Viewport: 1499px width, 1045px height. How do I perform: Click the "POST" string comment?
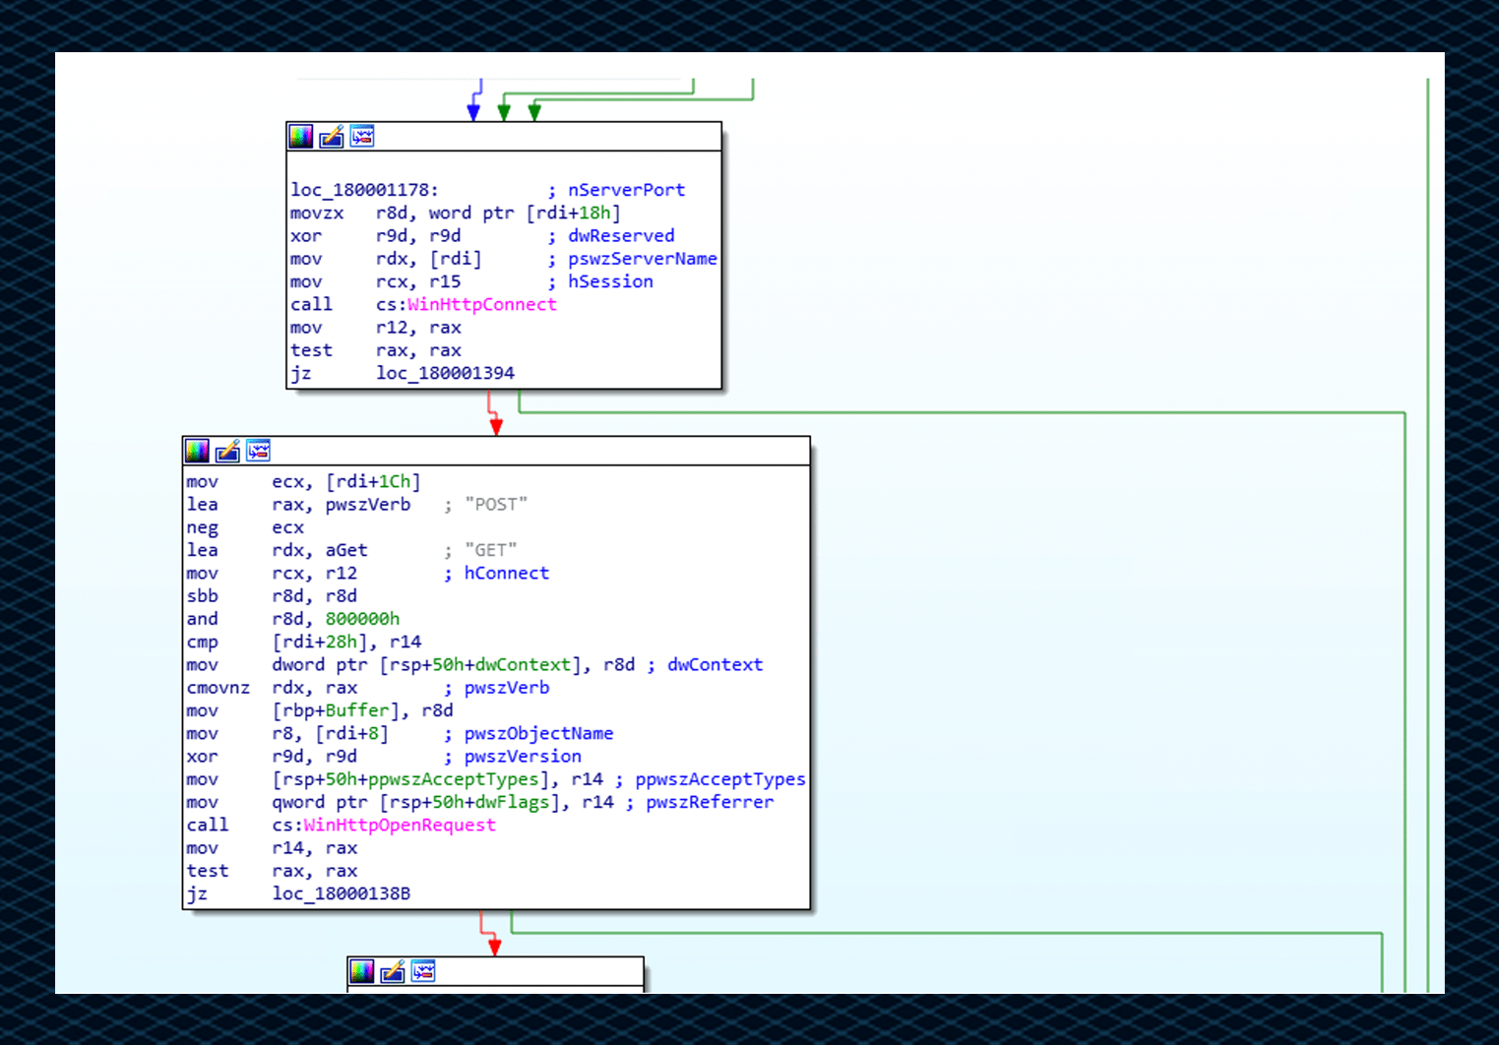[x=496, y=504]
